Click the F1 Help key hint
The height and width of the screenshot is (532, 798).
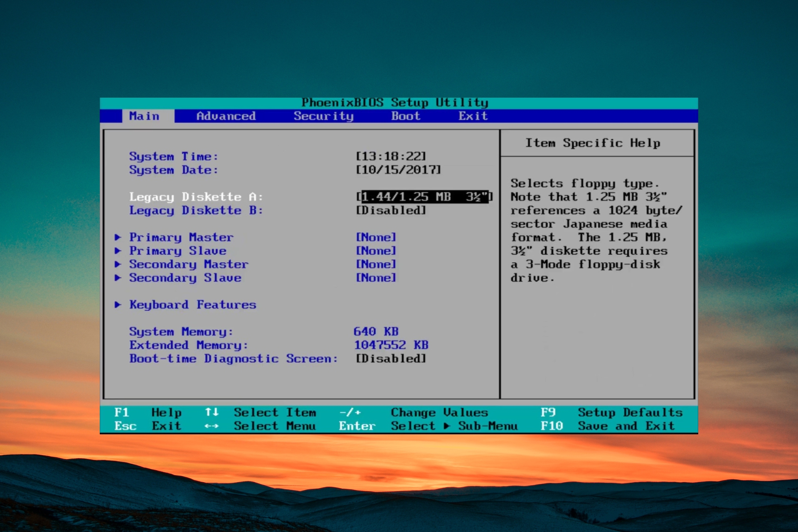[148, 412]
